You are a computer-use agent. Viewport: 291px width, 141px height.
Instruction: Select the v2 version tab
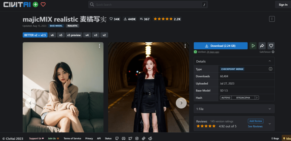click(104, 35)
